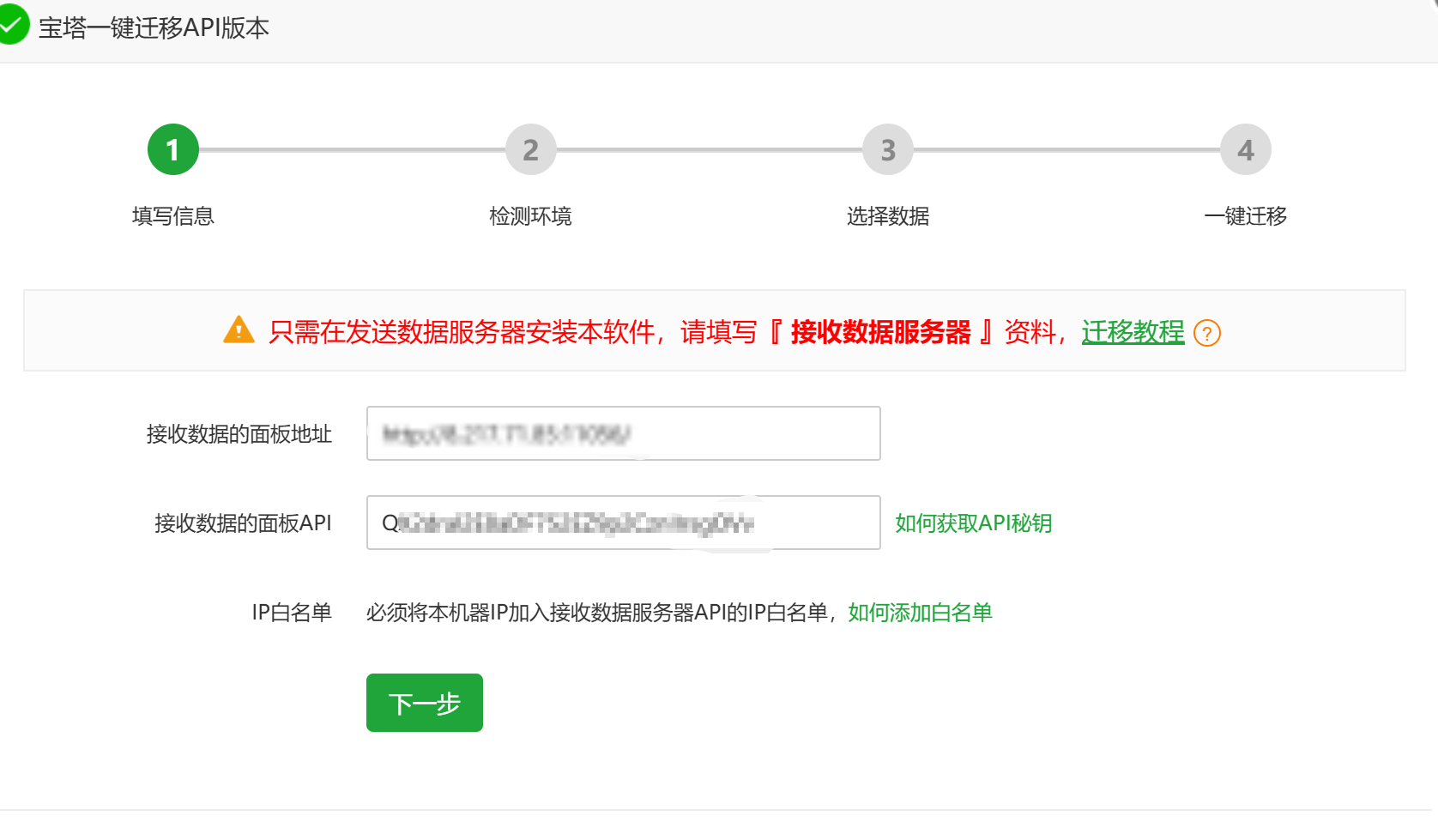Focus the 接收数据的面板地址 input field
The width and height of the screenshot is (1438, 834).
pos(624,433)
